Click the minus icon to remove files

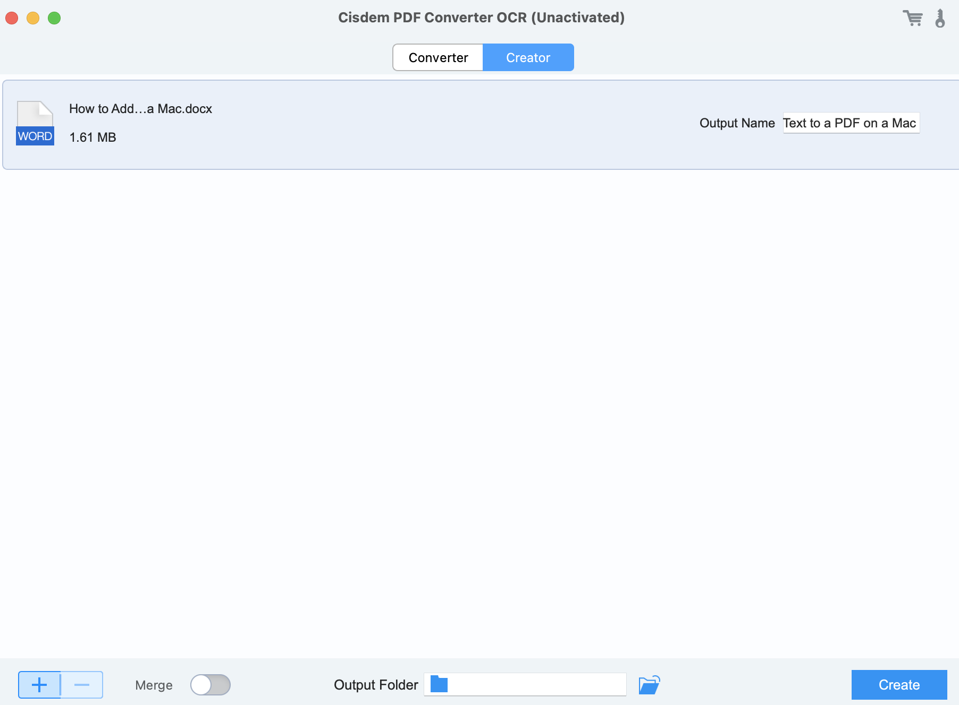(x=81, y=685)
